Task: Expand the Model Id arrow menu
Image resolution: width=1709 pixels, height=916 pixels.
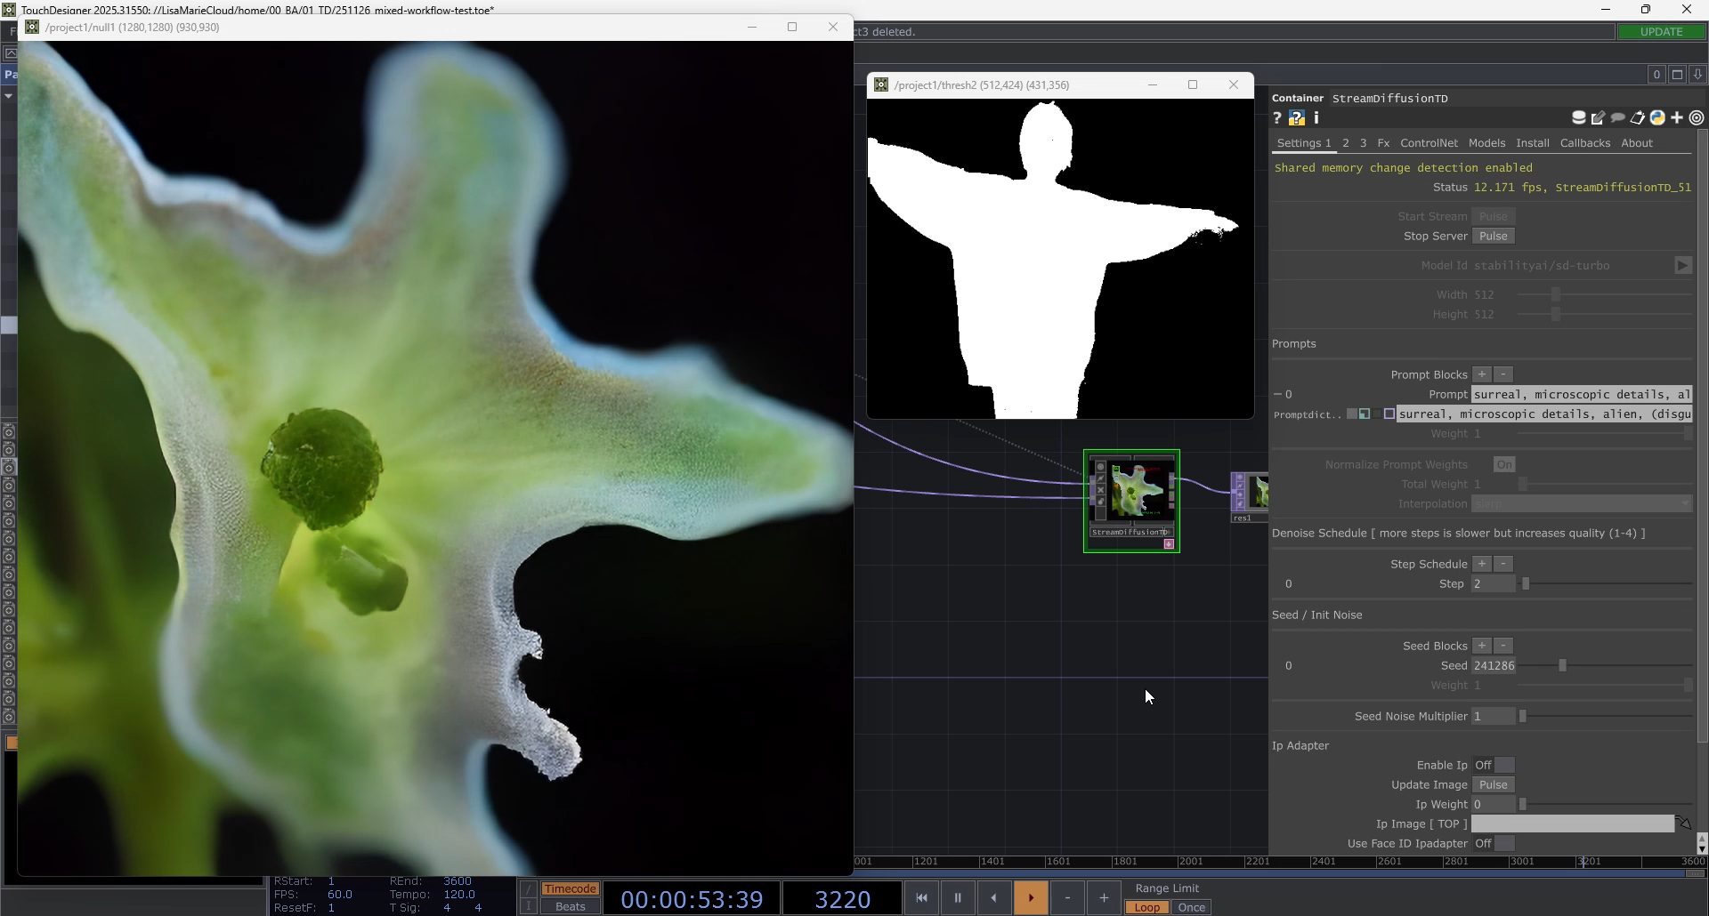Action: coord(1682,265)
